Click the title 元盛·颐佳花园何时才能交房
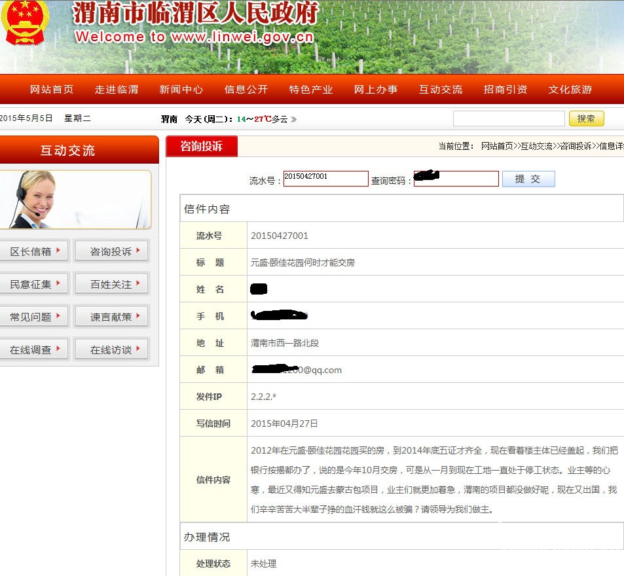The height and width of the screenshot is (576, 624). pos(303,262)
